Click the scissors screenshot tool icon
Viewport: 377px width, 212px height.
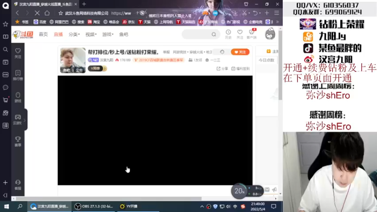(245, 13)
